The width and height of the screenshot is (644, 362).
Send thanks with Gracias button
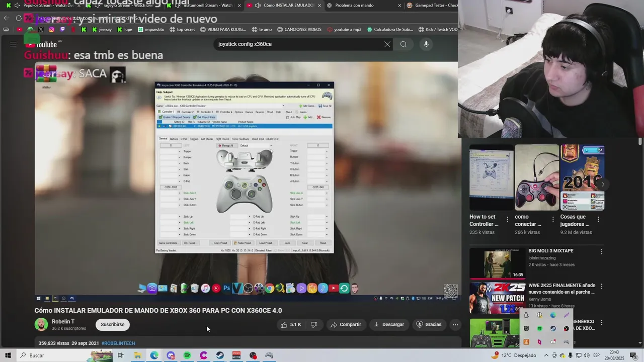(429, 325)
